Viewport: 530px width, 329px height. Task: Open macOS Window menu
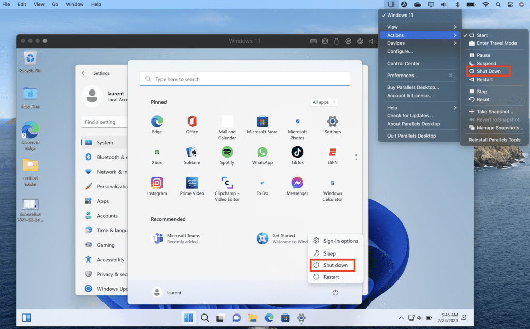coord(75,4)
